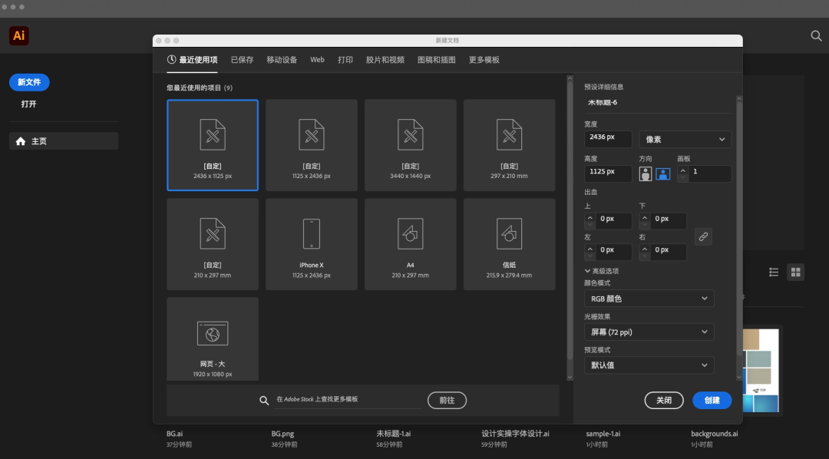This screenshot has height=459, width=829.
Task: Switch to list view icon
Action: tap(774, 272)
